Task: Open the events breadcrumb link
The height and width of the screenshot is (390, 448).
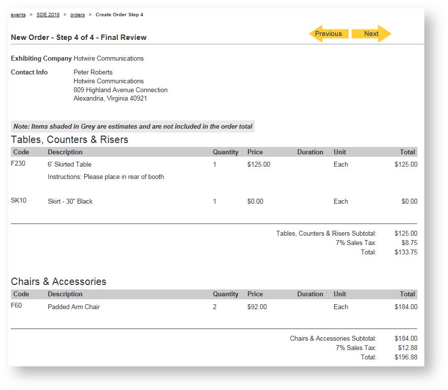Action: (x=18, y=15)
